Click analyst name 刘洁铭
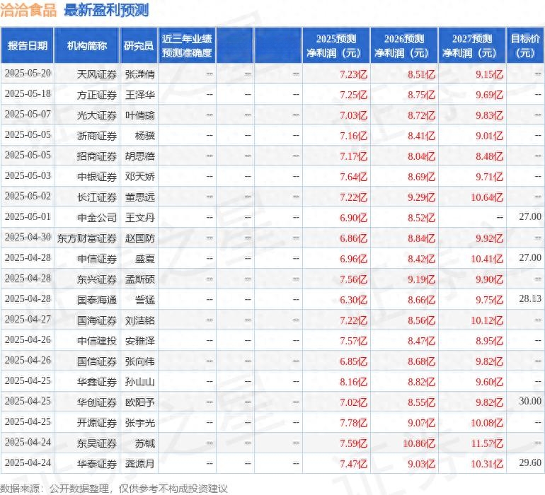 [139, 320]
